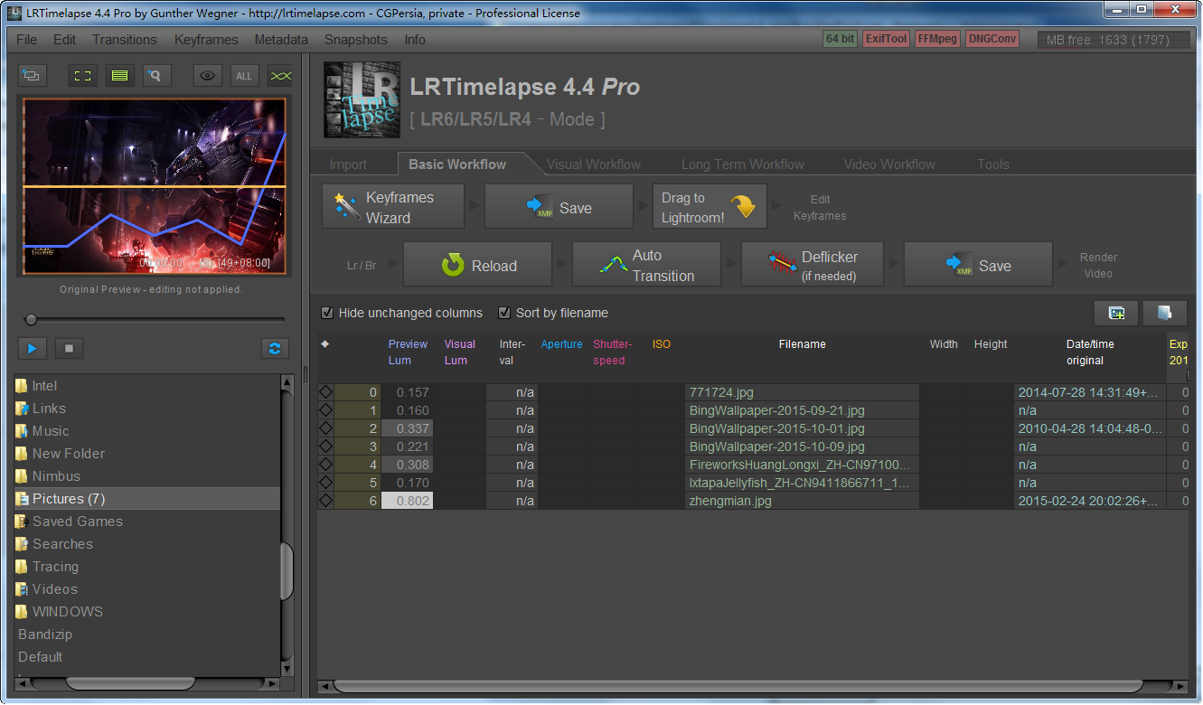1203x705 pixels.
Task: Toggle the fullscreen frame preview icon
Action: [83, 76]
